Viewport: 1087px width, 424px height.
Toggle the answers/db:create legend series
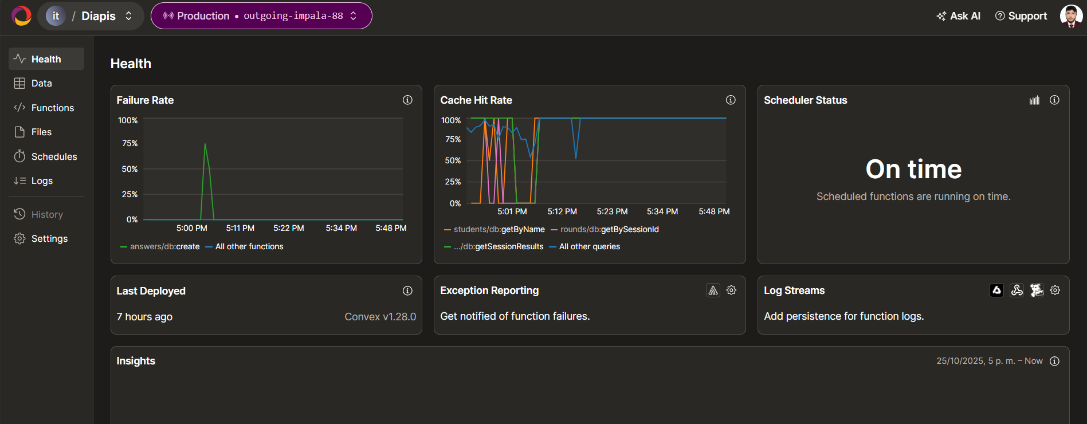coord(160,246)
